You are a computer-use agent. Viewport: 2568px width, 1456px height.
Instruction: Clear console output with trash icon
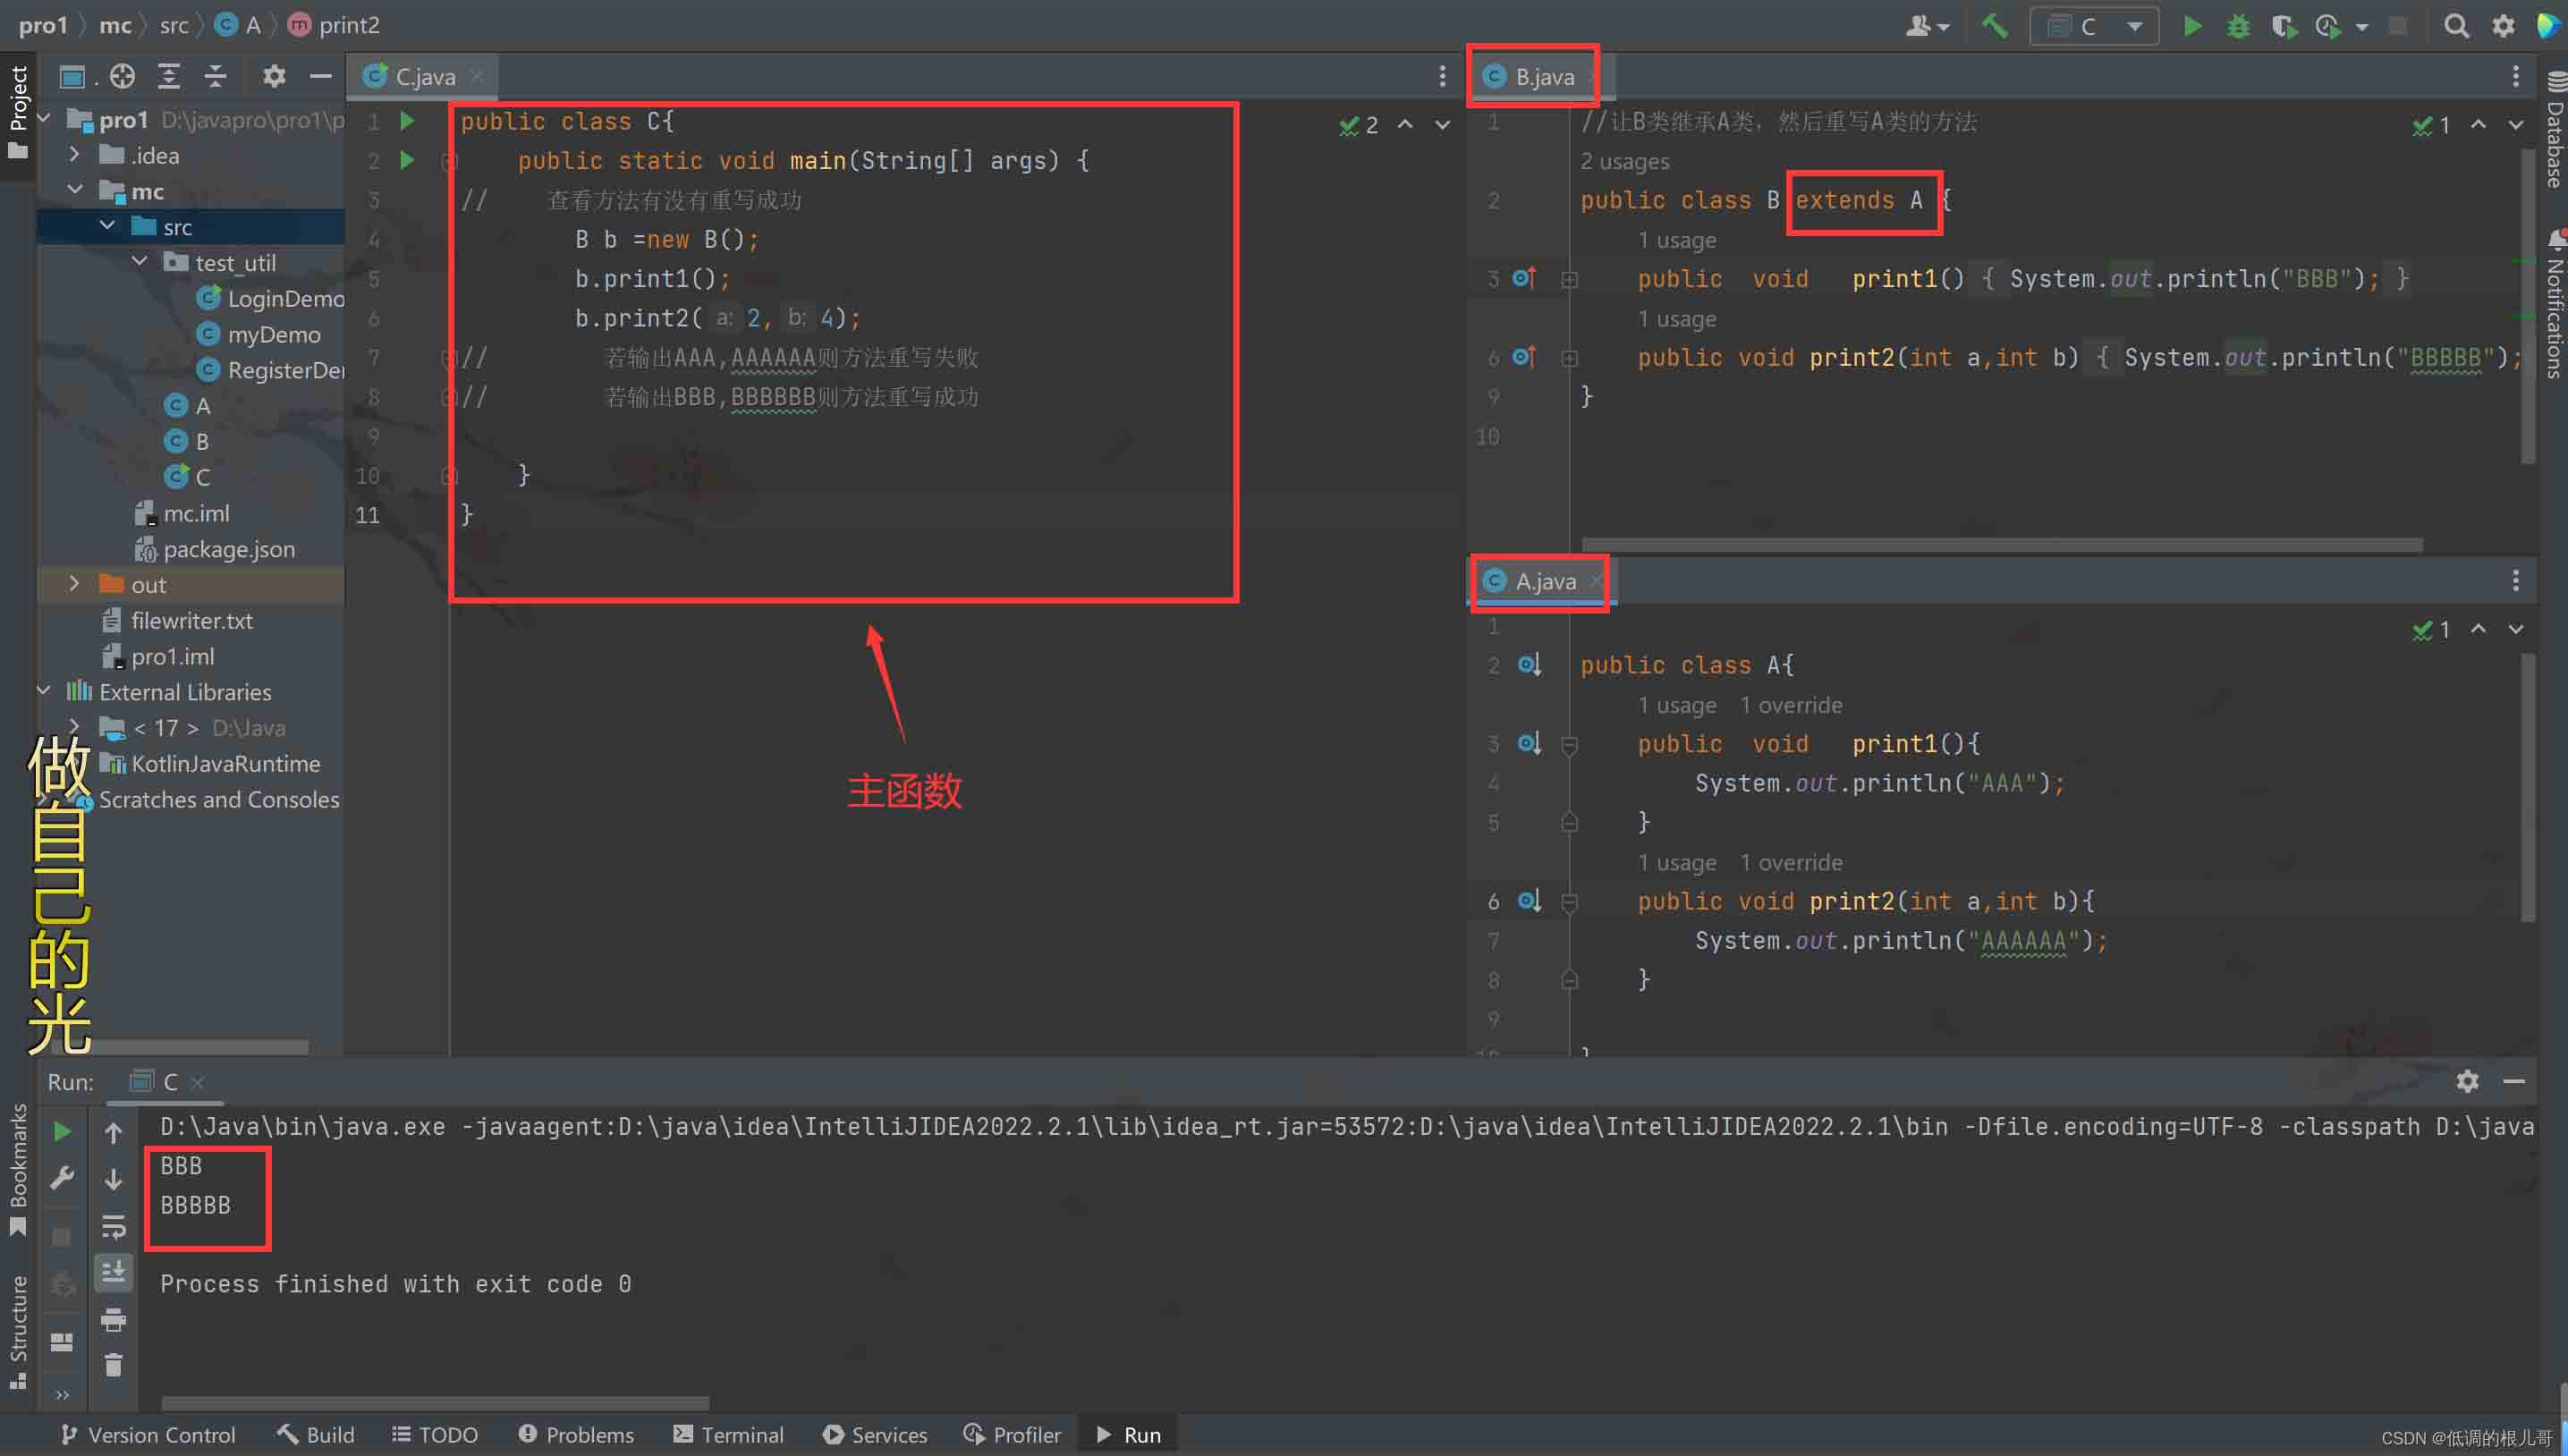[x=114, y=1365]
